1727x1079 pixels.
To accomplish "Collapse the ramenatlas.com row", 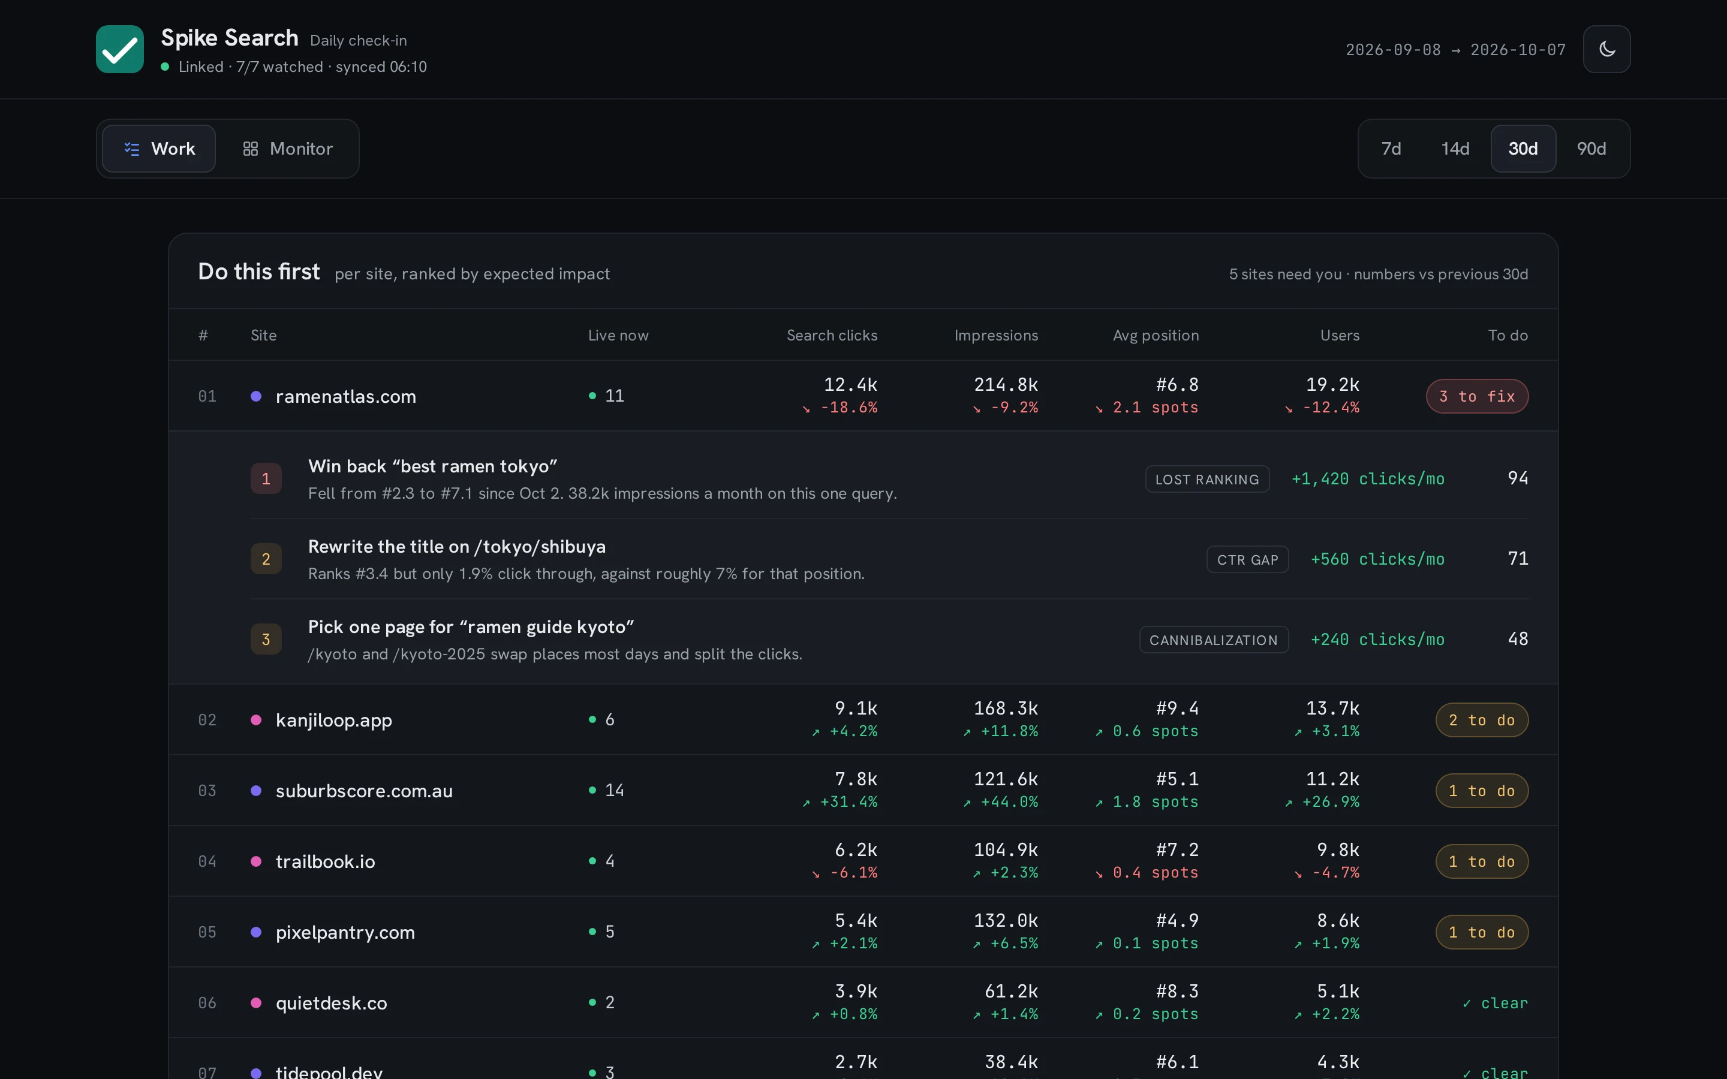I will 863,396.
